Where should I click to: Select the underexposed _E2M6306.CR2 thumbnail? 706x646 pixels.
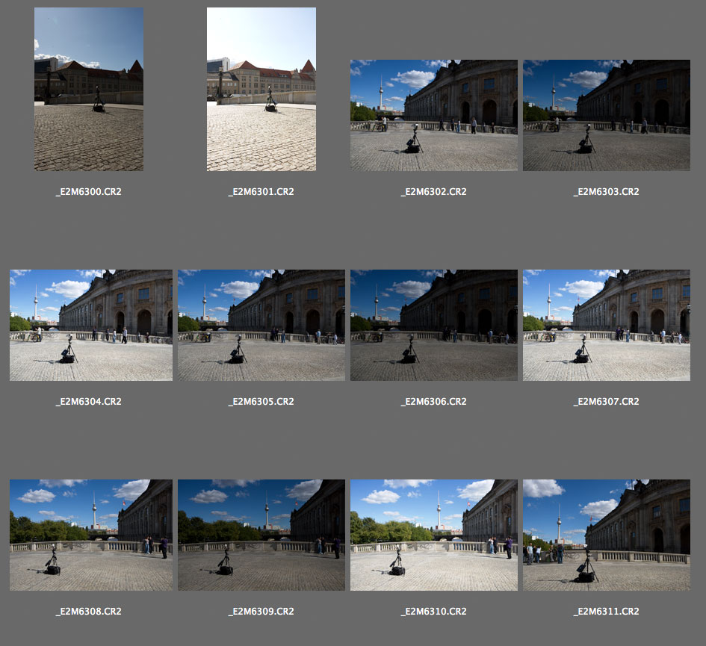[433, 325]
